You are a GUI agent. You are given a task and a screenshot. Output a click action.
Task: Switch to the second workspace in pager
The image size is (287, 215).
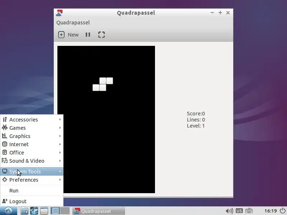pos(65,211)
